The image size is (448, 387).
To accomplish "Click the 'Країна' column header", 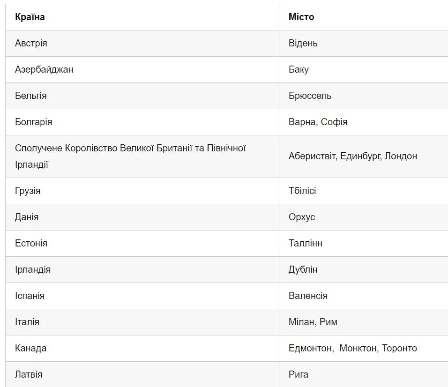I will pos(30,17).
